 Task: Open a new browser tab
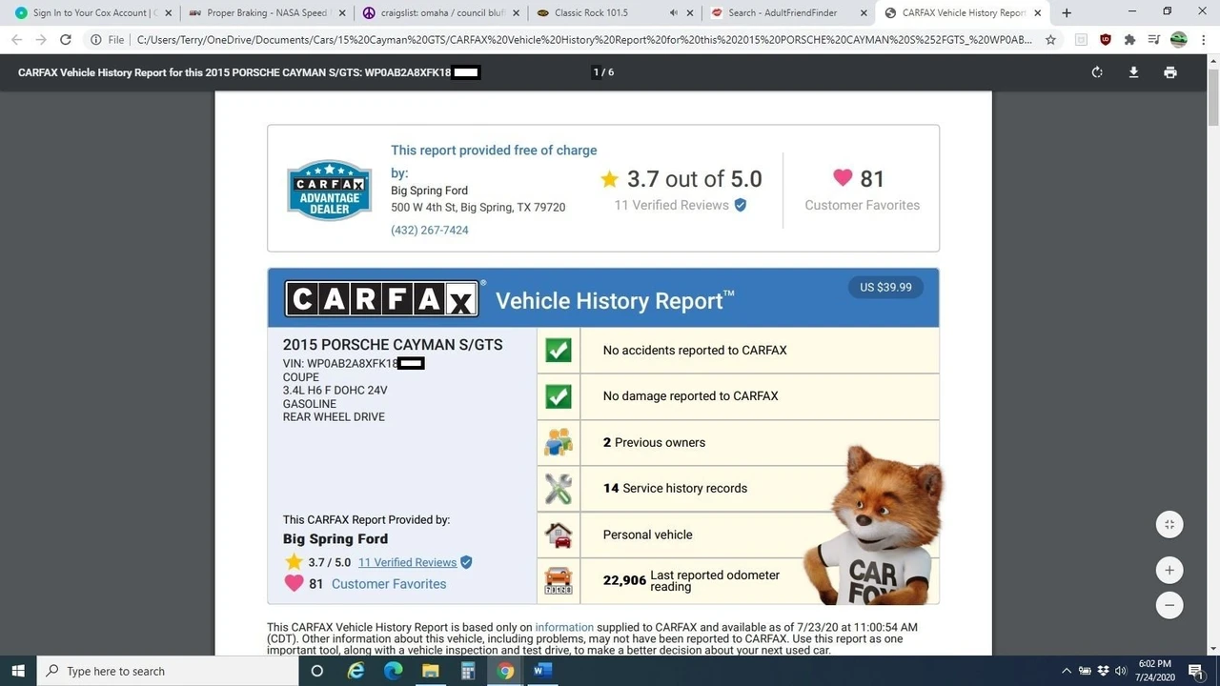point(1067,13)
